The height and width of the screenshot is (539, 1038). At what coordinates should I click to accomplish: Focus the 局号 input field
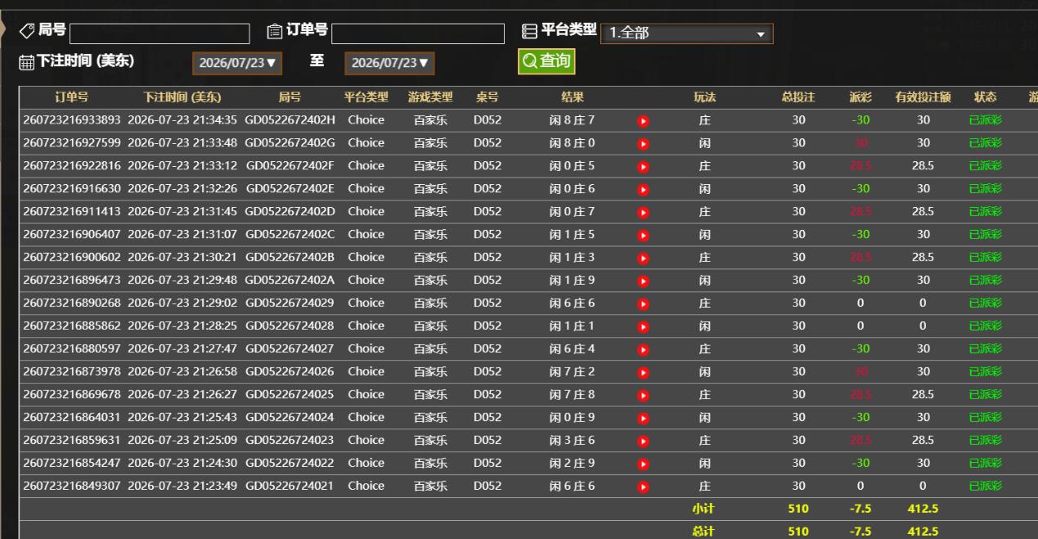click(x=160, y=34)
